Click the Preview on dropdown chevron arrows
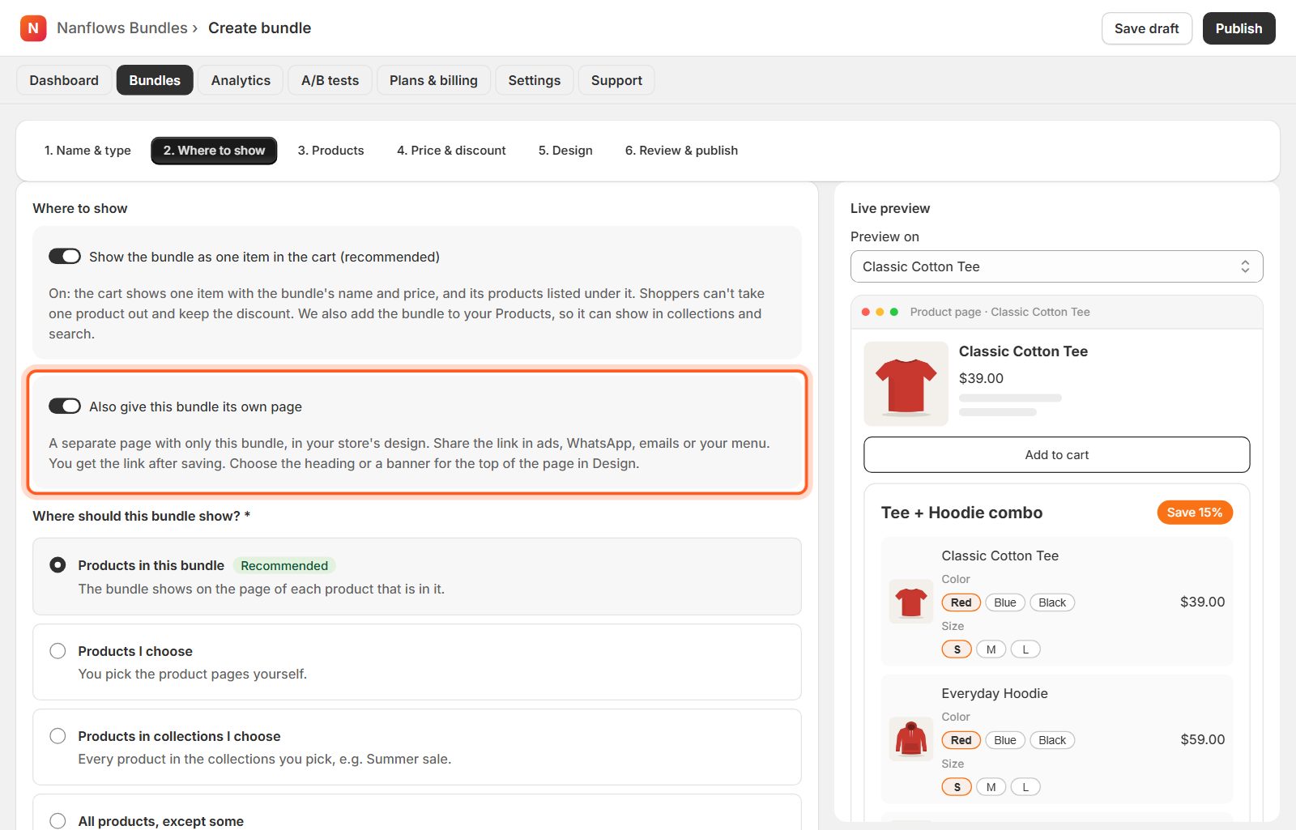 1245,266
